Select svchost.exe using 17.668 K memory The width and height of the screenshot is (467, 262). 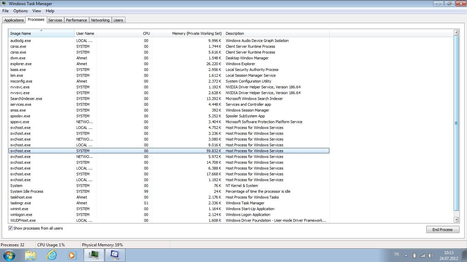tap(169, 174)
